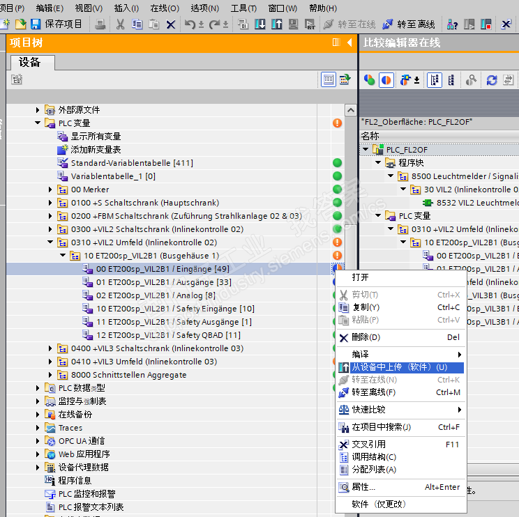Click the project tree scrollbar up arrow
Screen dimensions: 519x517
[x=351, y=111]
